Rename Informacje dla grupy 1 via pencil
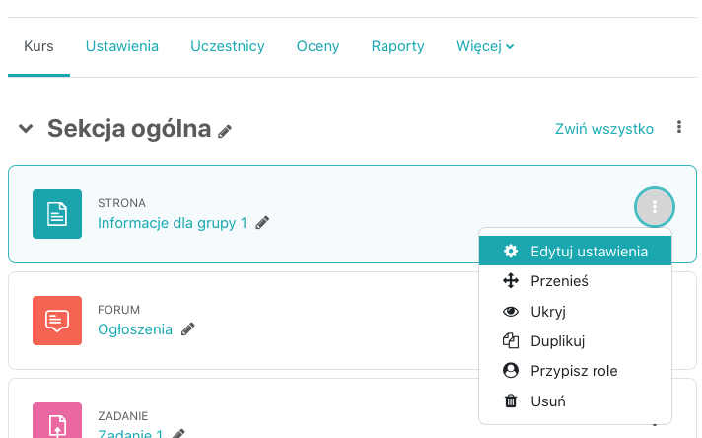The height and width of the screenshot is (438, 702). pos(262,223)
